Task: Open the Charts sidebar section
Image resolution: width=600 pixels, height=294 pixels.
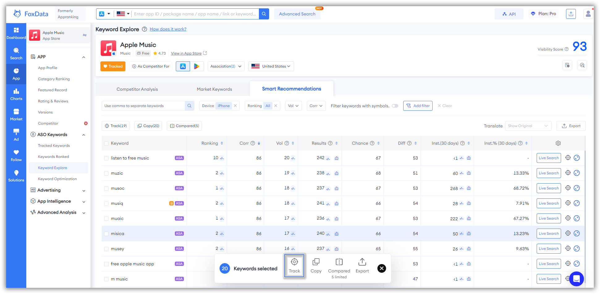Action: (x=16, y=94)
